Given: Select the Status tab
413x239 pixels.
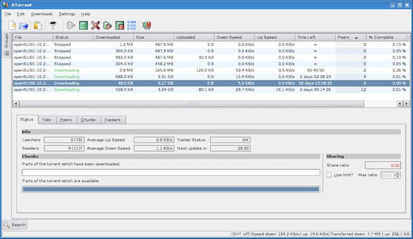Looking at the screenshot, I should coord(27,119).
